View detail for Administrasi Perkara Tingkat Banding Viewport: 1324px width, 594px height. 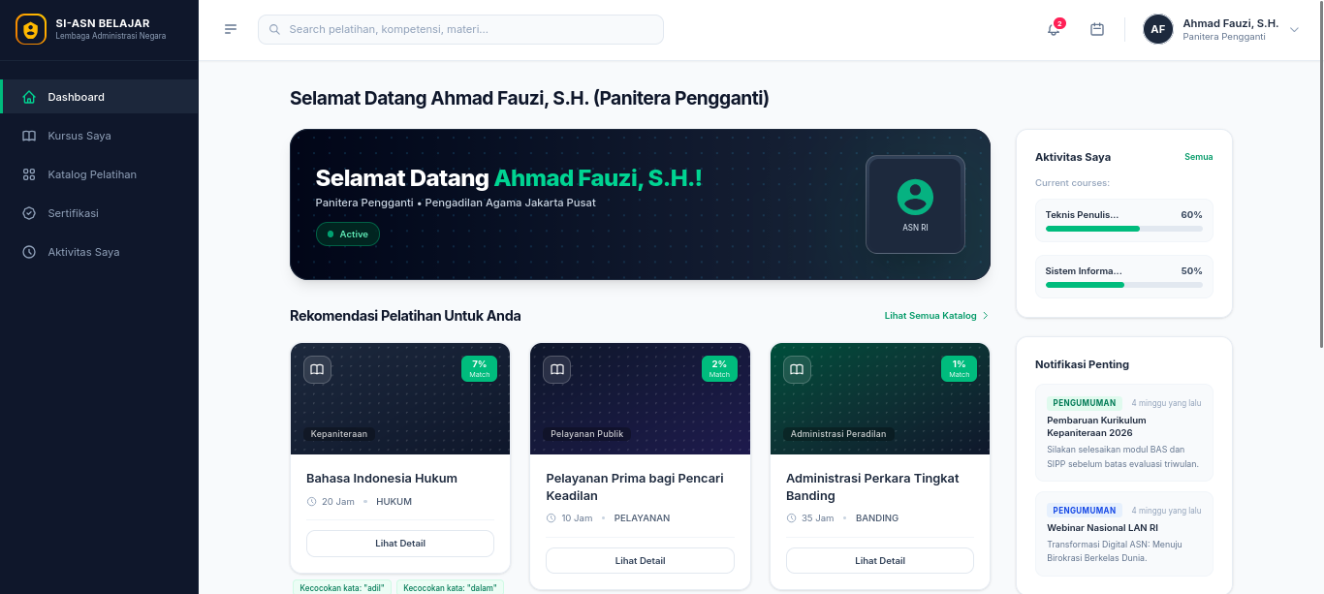click(x=880, y=561)
